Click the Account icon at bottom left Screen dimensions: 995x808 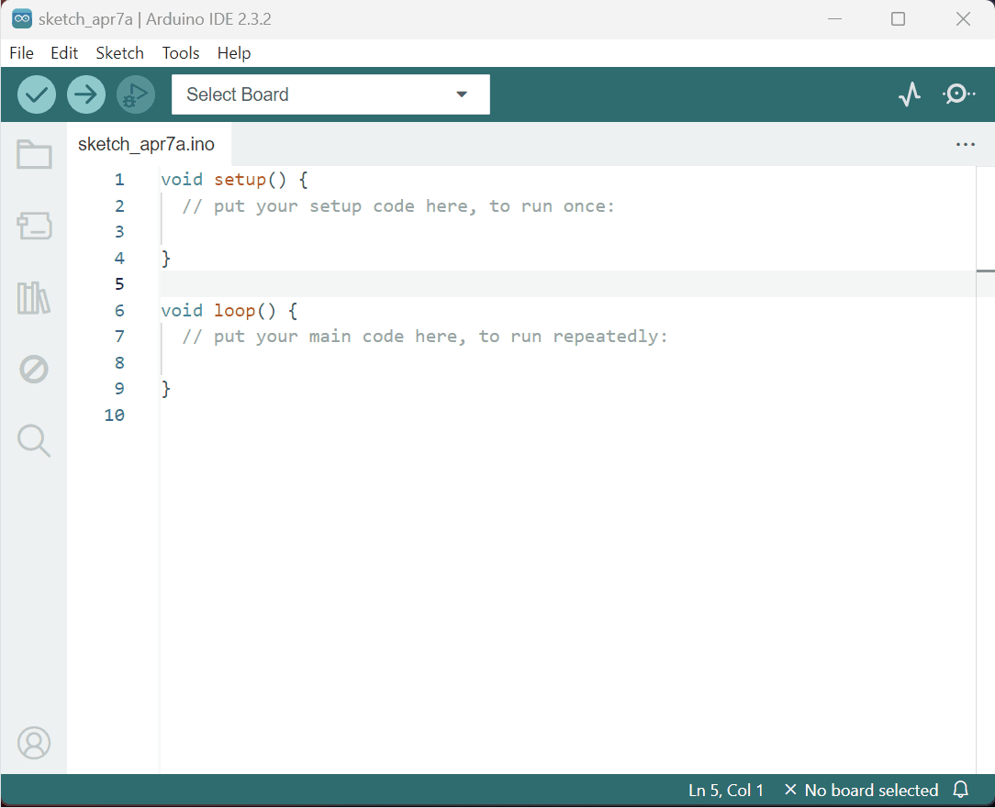[x=34, y=743]
